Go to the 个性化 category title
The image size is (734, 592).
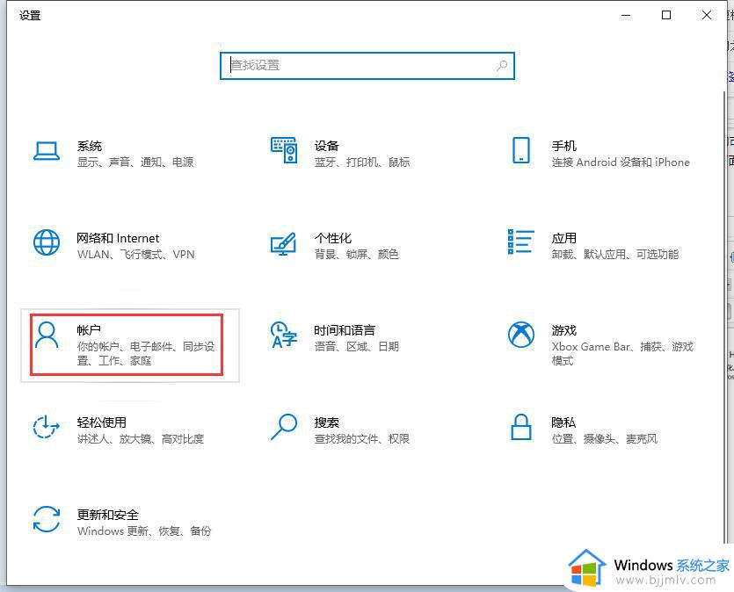click(333, 238)
